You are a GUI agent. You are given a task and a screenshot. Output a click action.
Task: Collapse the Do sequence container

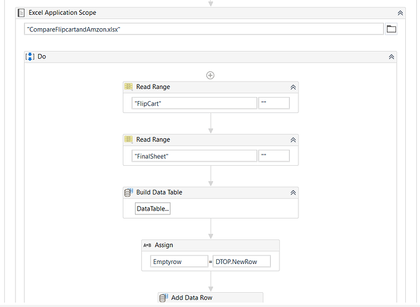pyautogui.click(x=391, y=56)
